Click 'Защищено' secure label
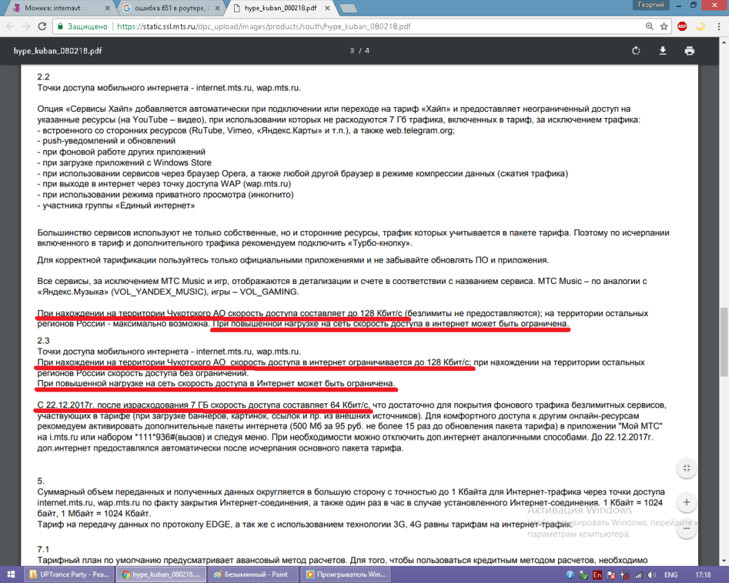 coord(87,27)
